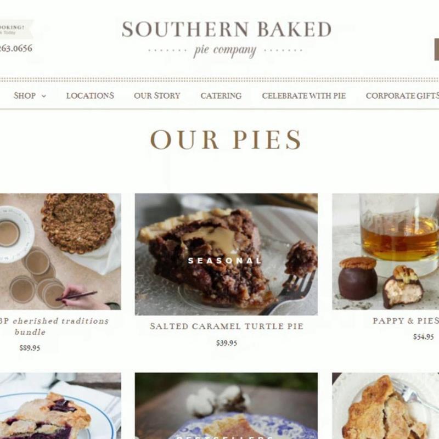Open the cherished traditions bundle image
This screenshot has width=439, height=439.
60,251
